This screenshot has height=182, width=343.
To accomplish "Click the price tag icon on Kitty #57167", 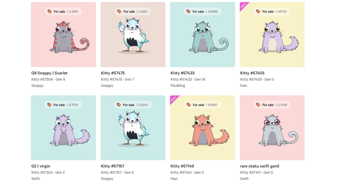I will click(x=119, y=105).
